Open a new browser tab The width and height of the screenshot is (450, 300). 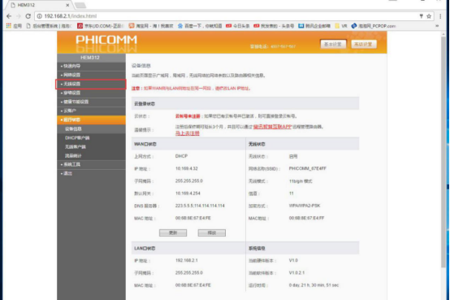(80, 5)
